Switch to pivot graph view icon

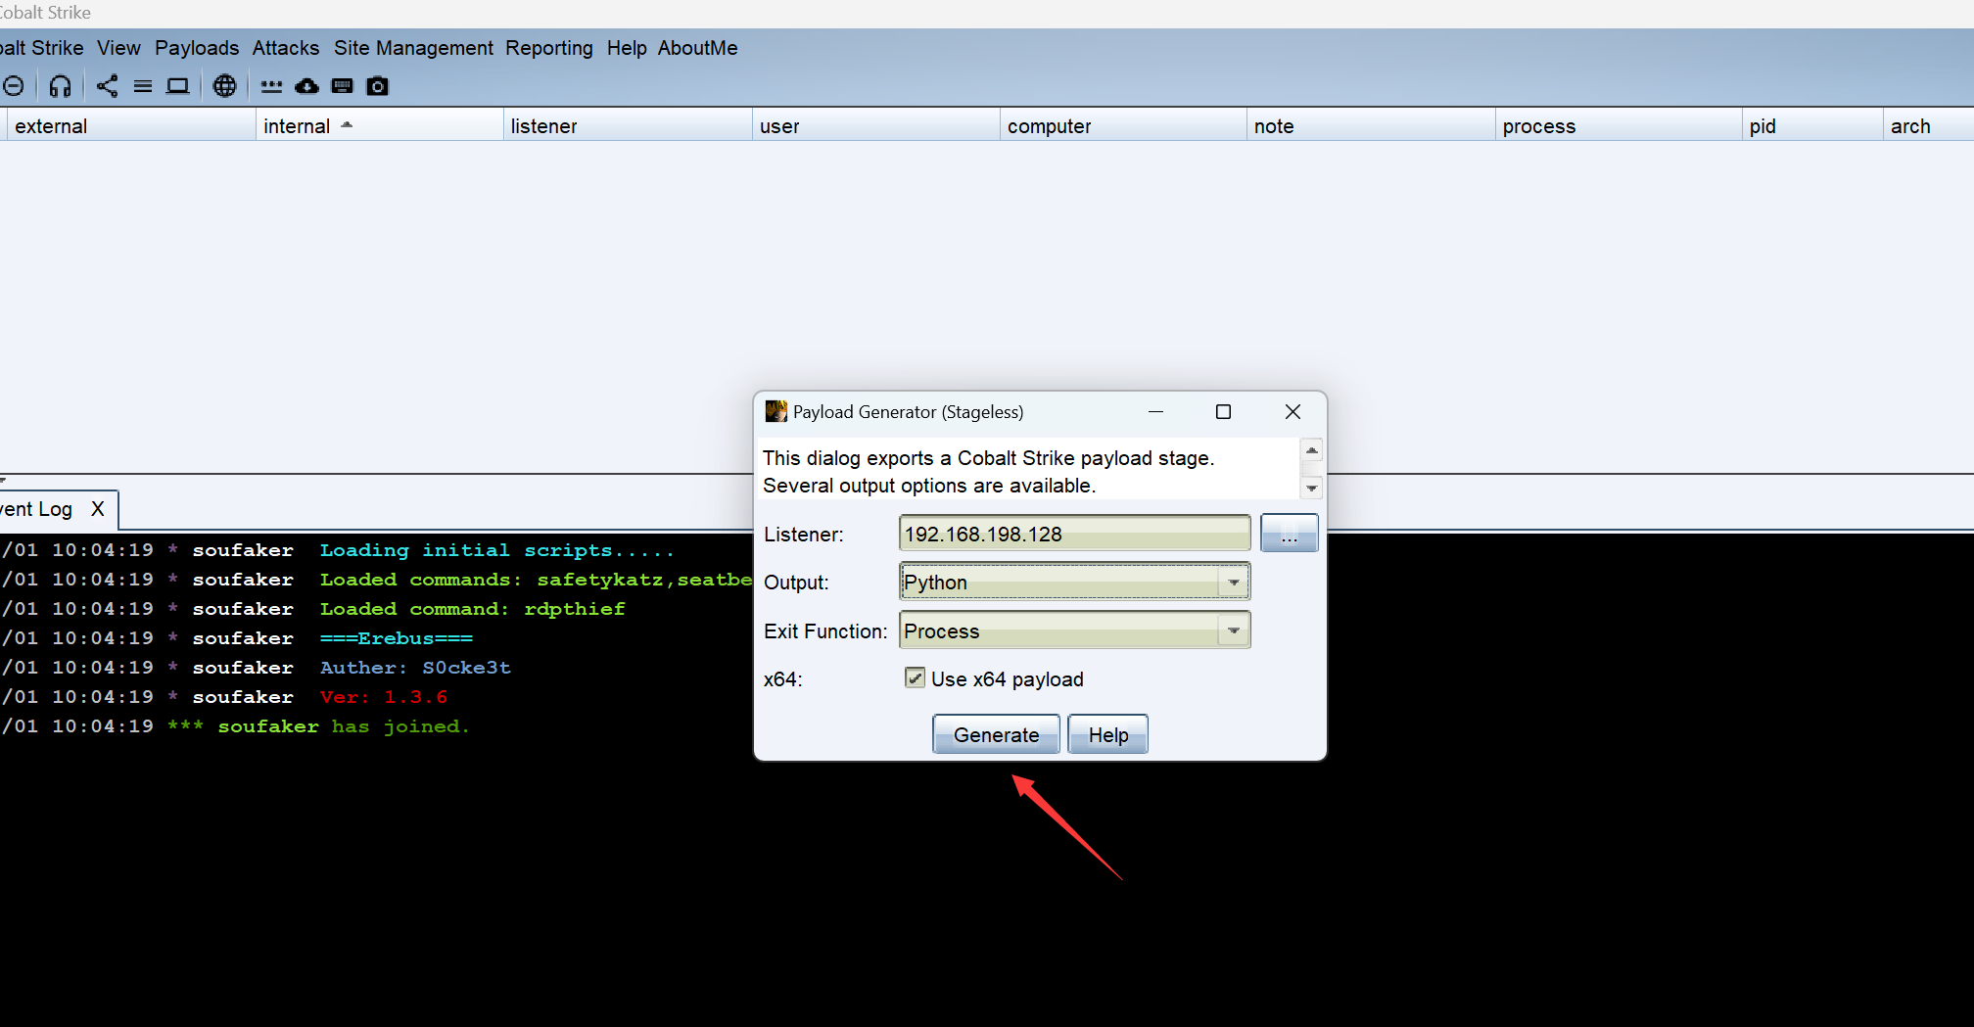point(107,86)
